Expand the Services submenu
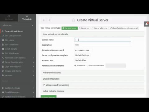Screen dimensions: 149x112 [34, 76]
